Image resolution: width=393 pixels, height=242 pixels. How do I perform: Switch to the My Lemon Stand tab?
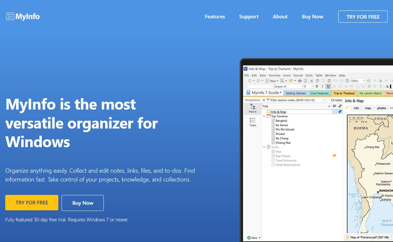[x=370, y=93]
